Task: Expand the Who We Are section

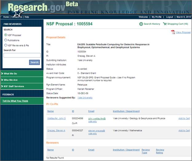Action: coord(22,80)
